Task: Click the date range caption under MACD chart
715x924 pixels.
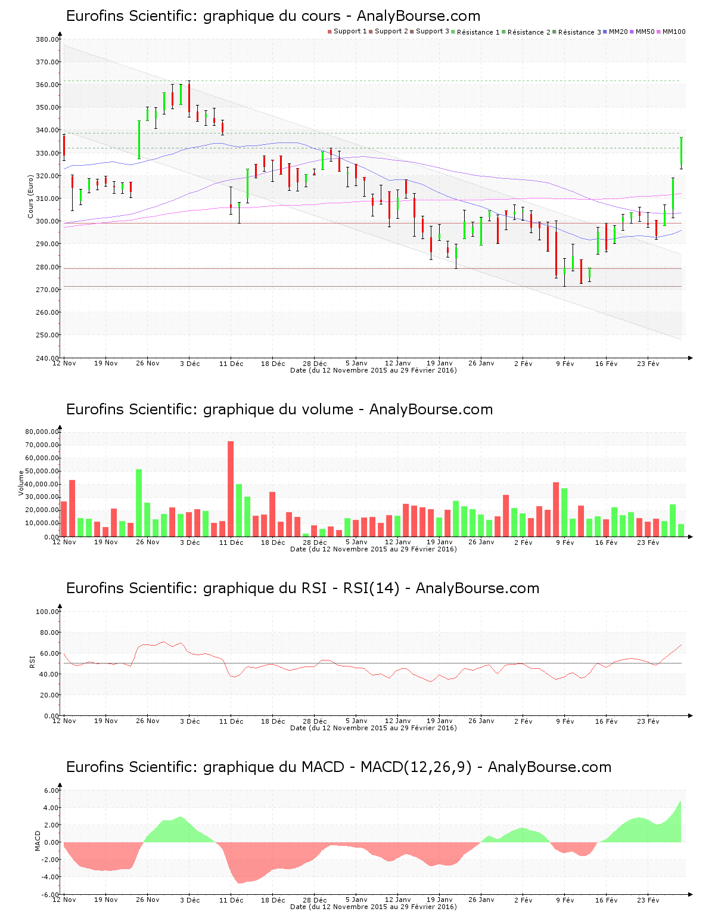Action: (x=373, y=907)
